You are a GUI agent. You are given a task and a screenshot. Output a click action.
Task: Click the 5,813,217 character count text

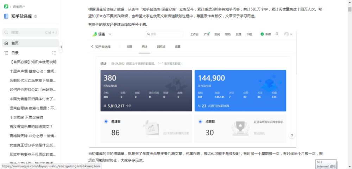116,106
